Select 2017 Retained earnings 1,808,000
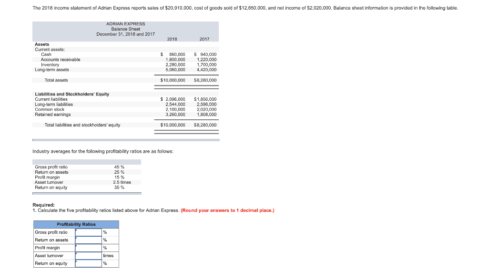This screenshot has height=272, width=488. [x=207, y=115]
